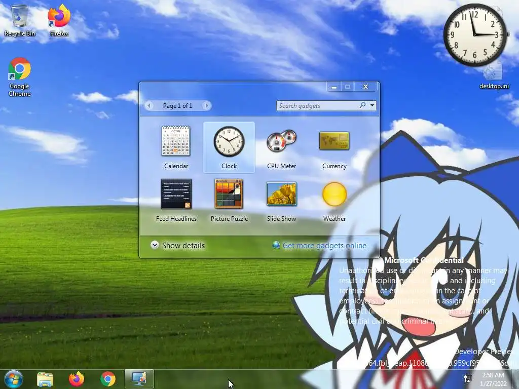The image size is (519, 389).
Task: Open the Windows Start orb
Action: click(14, 379)
